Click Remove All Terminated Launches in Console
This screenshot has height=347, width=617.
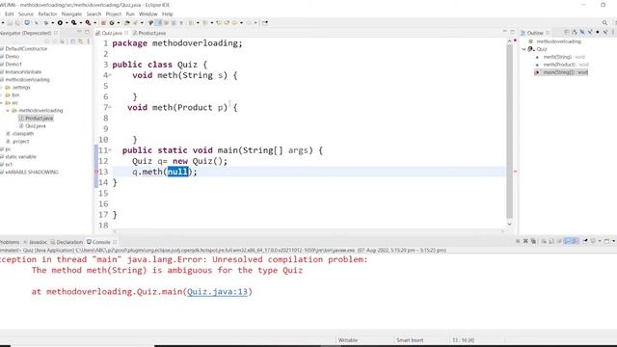(533, 241)
